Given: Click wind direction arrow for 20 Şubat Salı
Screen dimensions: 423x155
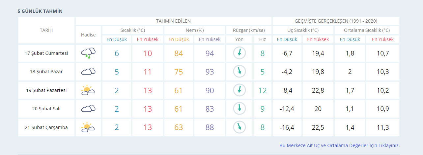Looking at the screenshot, I should (240, 109).
